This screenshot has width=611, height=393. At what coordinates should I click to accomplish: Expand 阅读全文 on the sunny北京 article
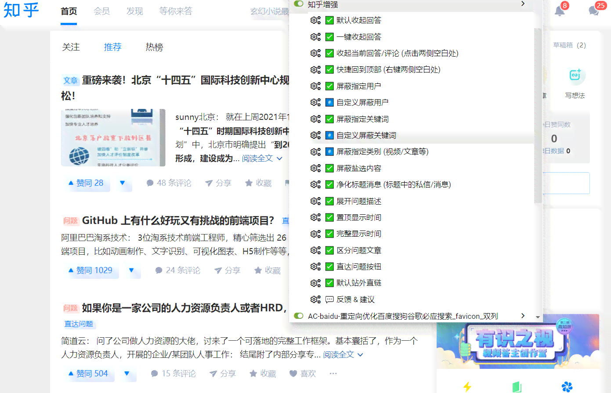[x=262, y=159]
